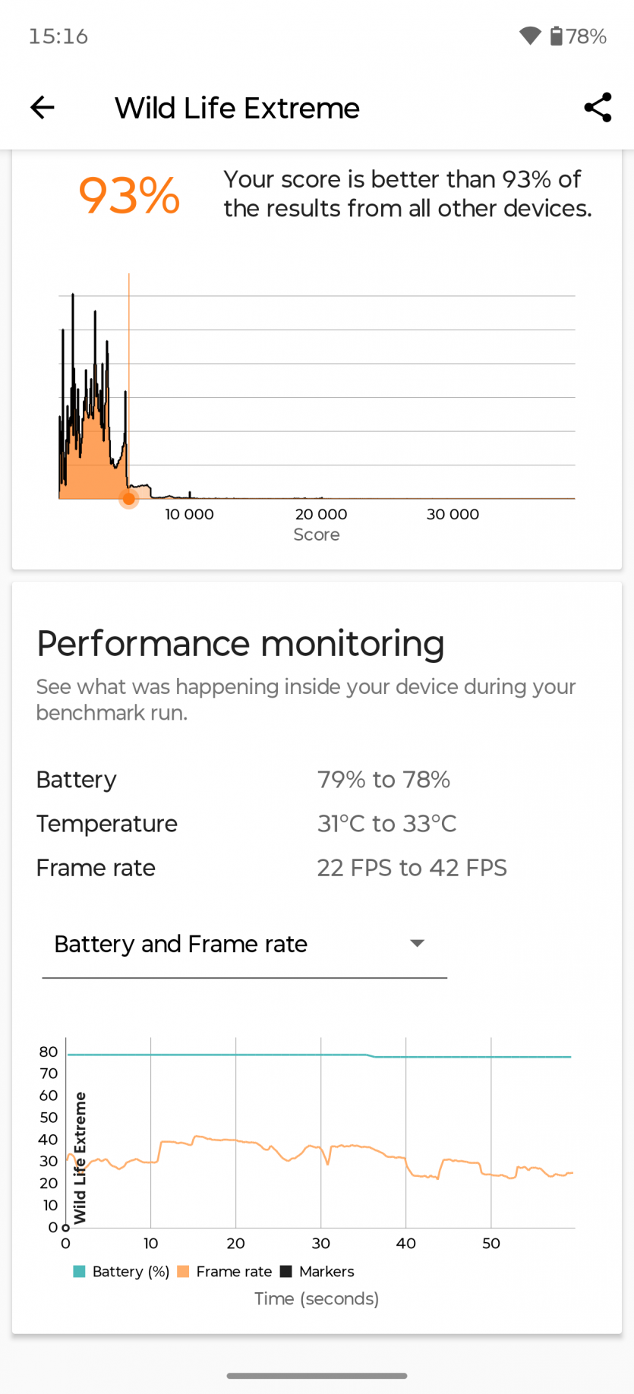Image resolution: width=634 pixels, height=1394 pixels.
Task: Toggle Markers legend swatch
Action: click(286, 1271)
